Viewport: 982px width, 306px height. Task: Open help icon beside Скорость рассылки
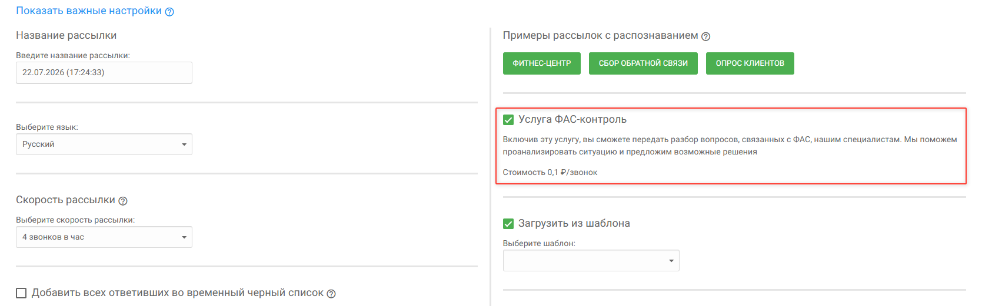click(x=123, y=201)
